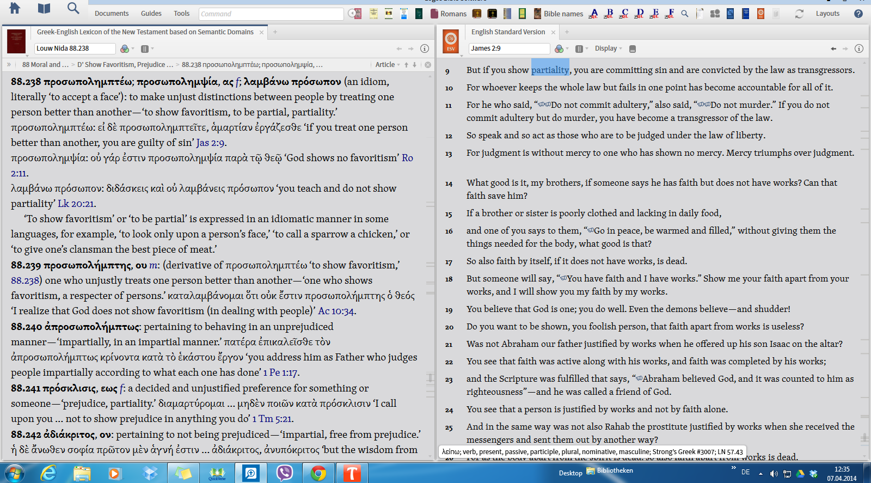Click the James 2:9 reference box
The image size is (871, 483).
509,48
